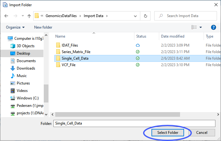
Task: Click the Back navigation arrow
Action: tap(7, 16)
